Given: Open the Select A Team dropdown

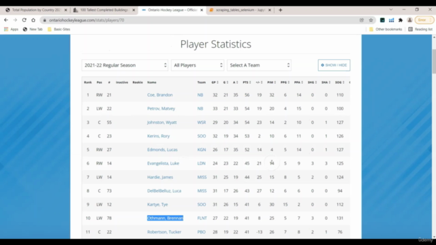Looking at the screenshot, I should pos(259,65).
